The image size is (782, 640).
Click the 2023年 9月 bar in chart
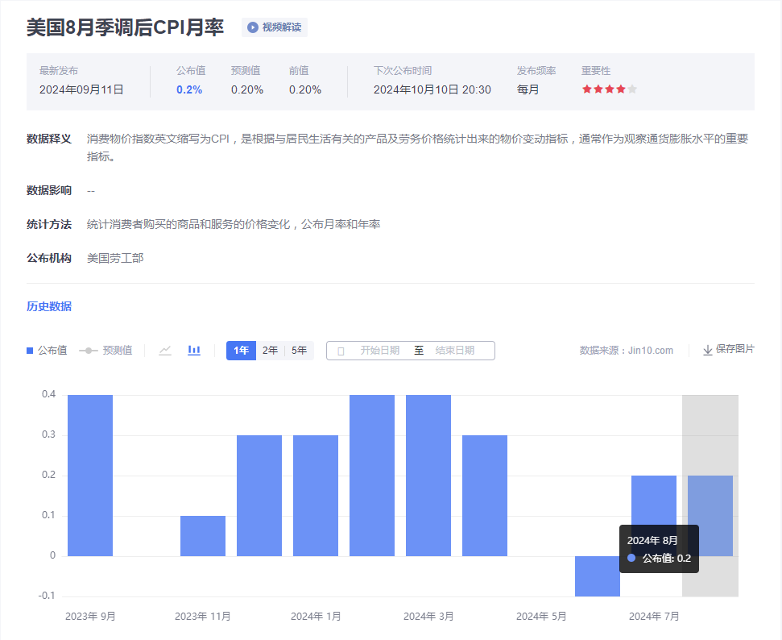point(90,475)
